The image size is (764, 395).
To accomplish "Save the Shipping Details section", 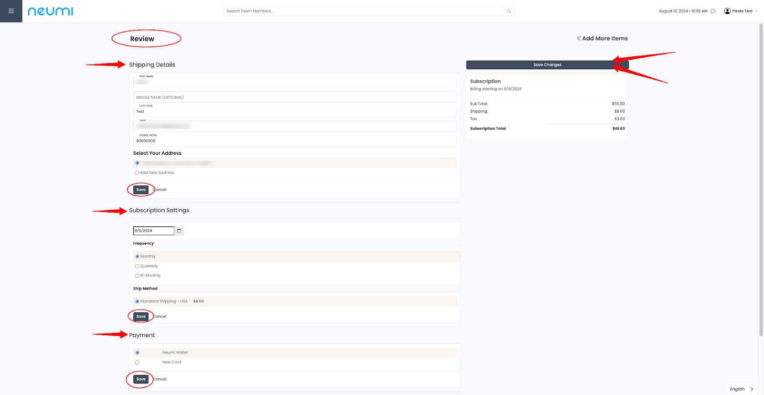I will [141, 190].
